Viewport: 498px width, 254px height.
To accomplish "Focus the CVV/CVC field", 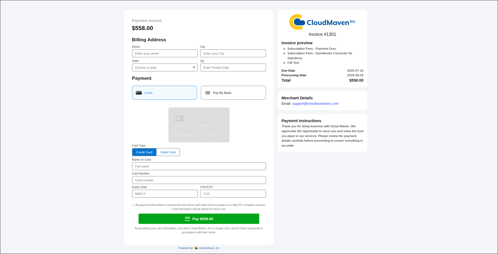I will [x=233, y=194].
